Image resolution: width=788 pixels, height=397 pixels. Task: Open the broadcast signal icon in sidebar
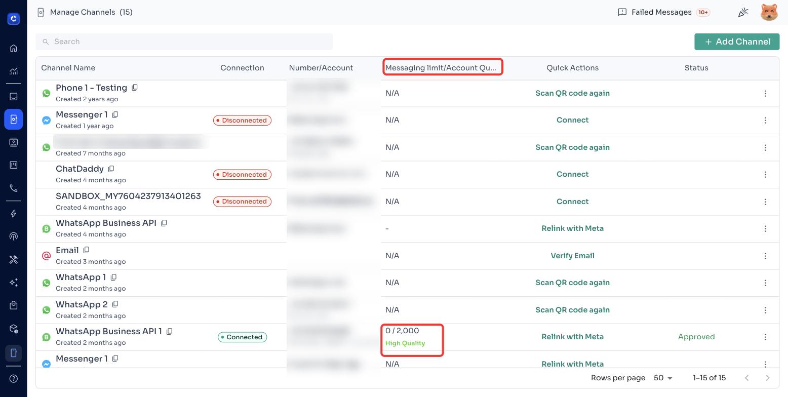click(x=14, y=236)
